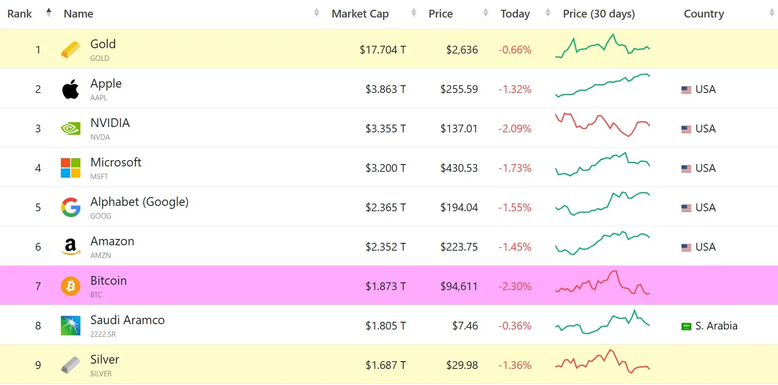Click the Bitcoin coin icon
778x385 pixels.
coord(71,286)
